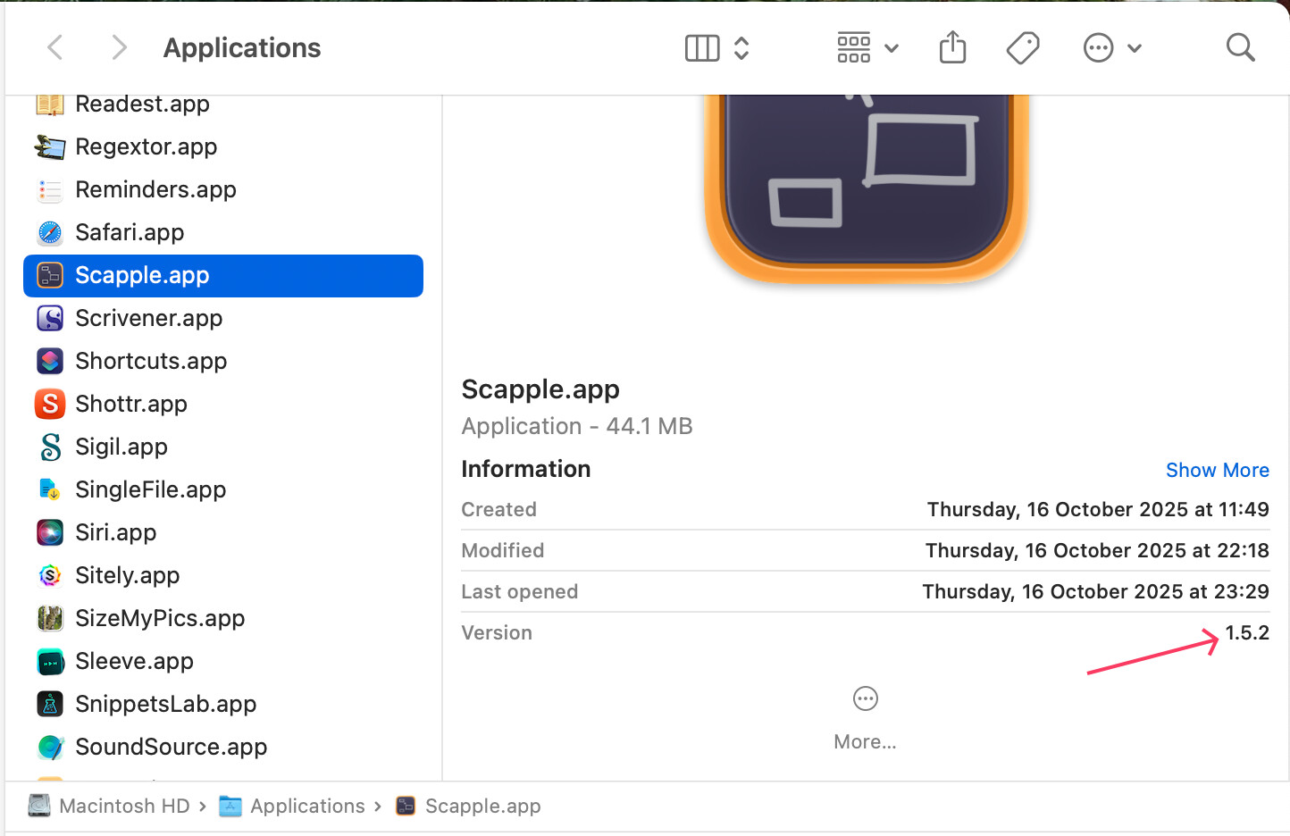
Task: Open the Search magnifier icon
Action: [1240, 47]
